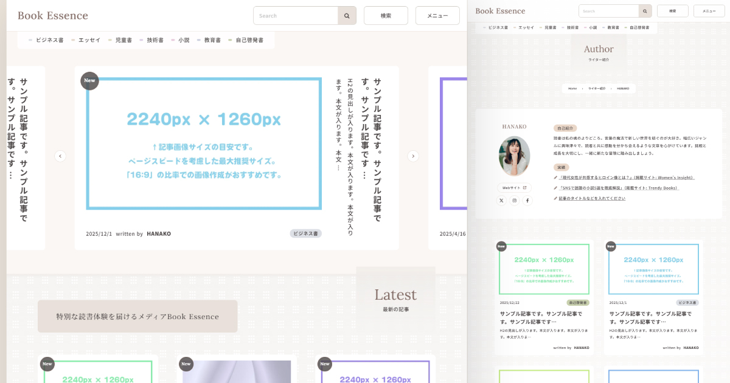The image size is (730, 383).
Task: Open HANAKO's X (Twitter) profile icon
Action: coord(501,200)
